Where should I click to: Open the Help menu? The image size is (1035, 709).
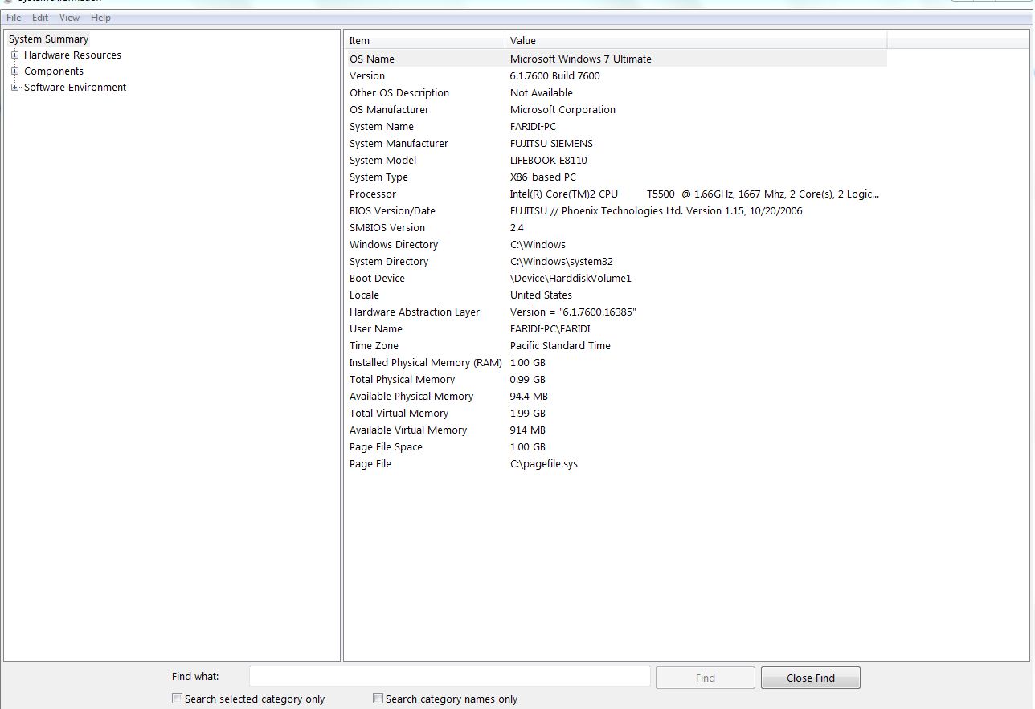point(100,17)
